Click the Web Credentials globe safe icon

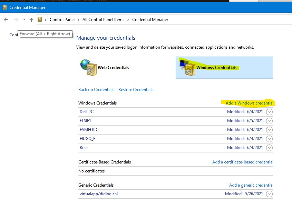pos(88,67)
